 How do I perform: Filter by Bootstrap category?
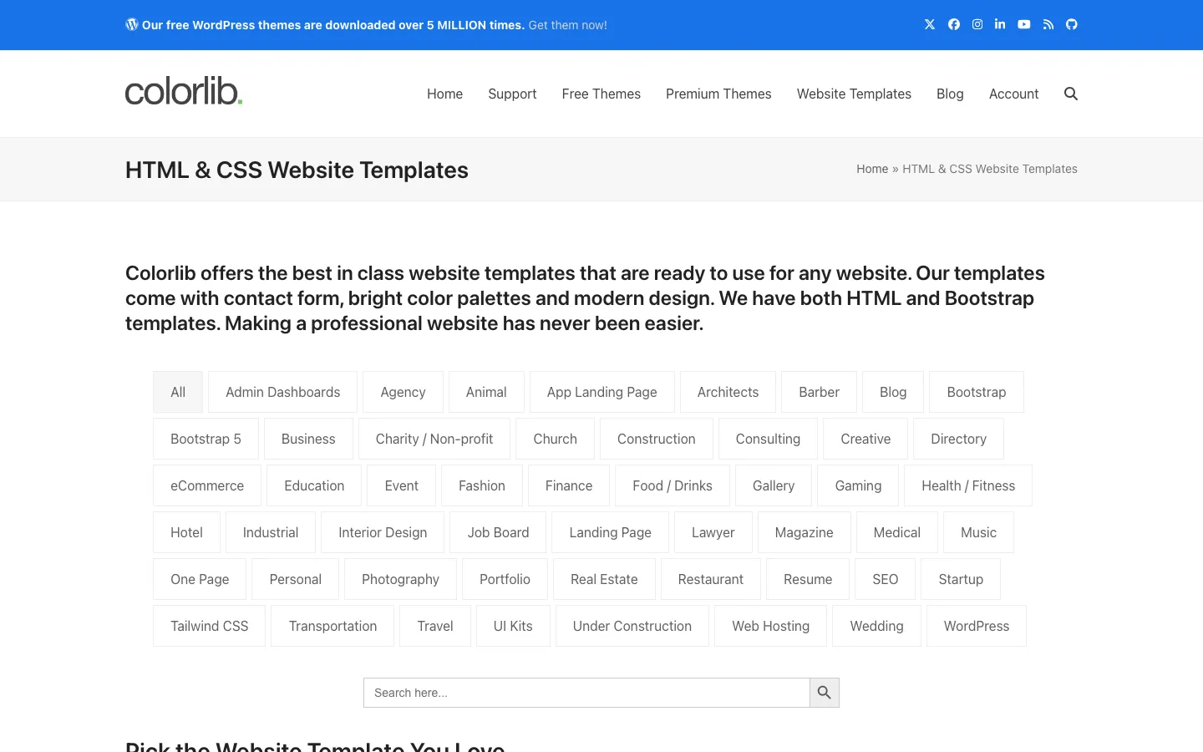(x=977, y=392)
